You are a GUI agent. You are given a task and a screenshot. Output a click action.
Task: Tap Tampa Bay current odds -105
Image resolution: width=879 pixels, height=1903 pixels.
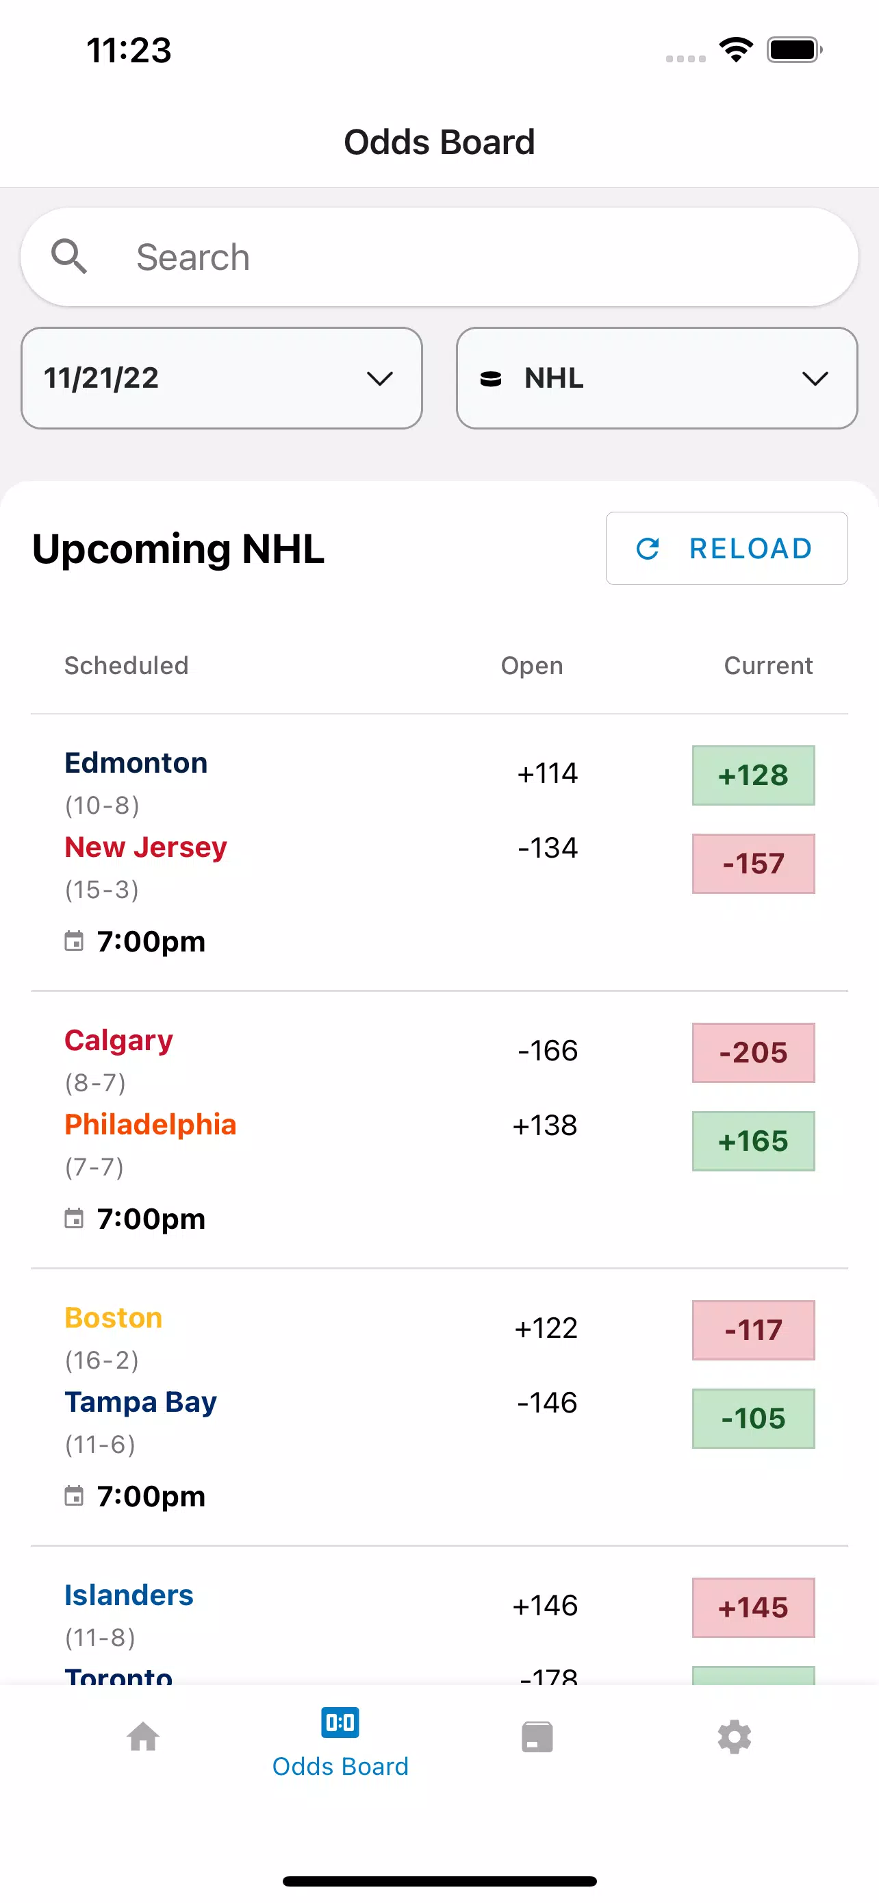[x=754, y=1419]
